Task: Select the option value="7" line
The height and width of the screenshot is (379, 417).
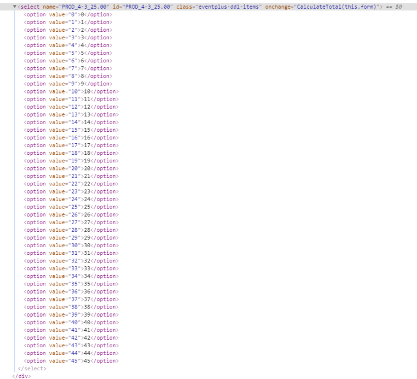Action: (x=68, y=68)
